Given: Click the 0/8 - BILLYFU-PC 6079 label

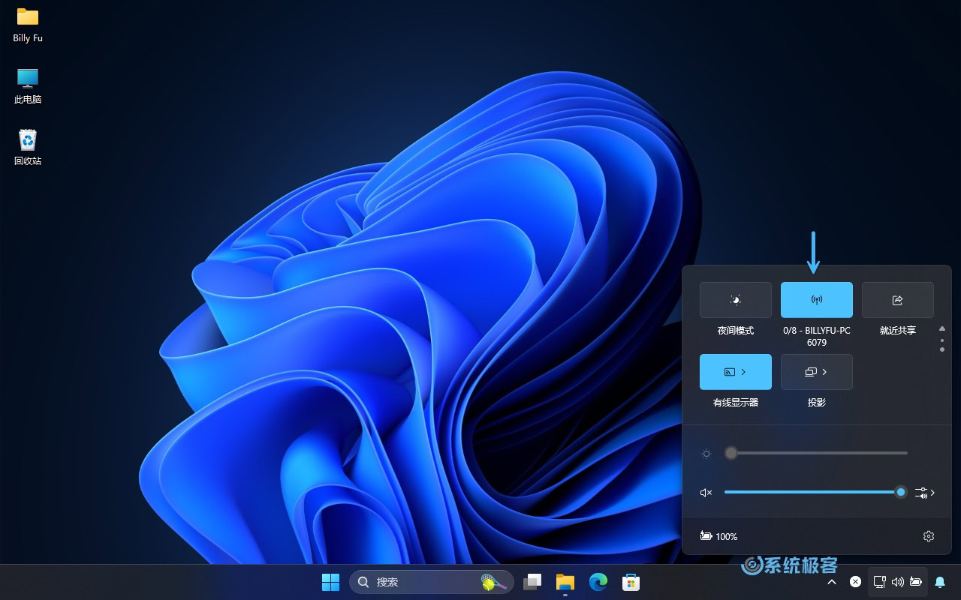Looking at the screenshot, I should 817,336.
